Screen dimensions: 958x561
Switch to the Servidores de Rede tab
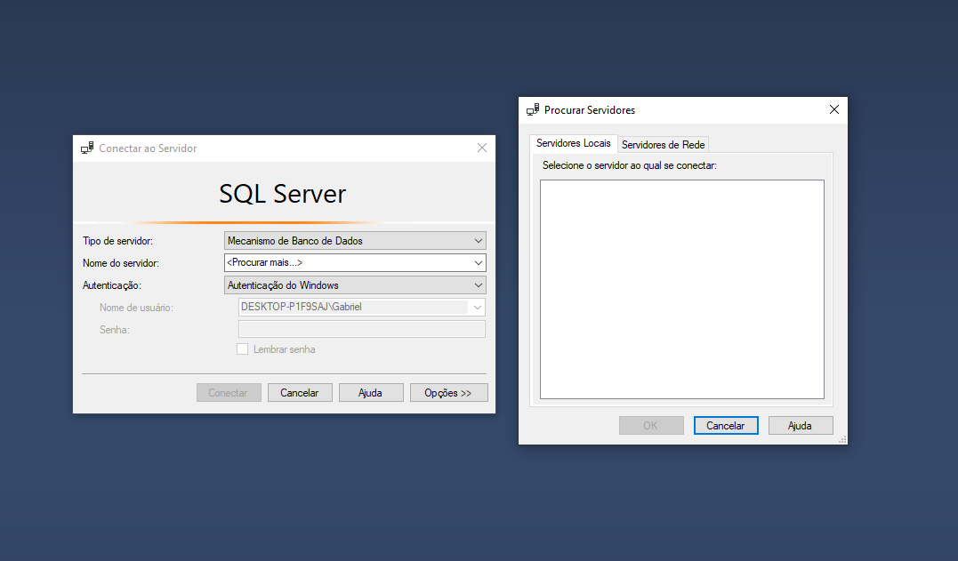tap(663, 145)
